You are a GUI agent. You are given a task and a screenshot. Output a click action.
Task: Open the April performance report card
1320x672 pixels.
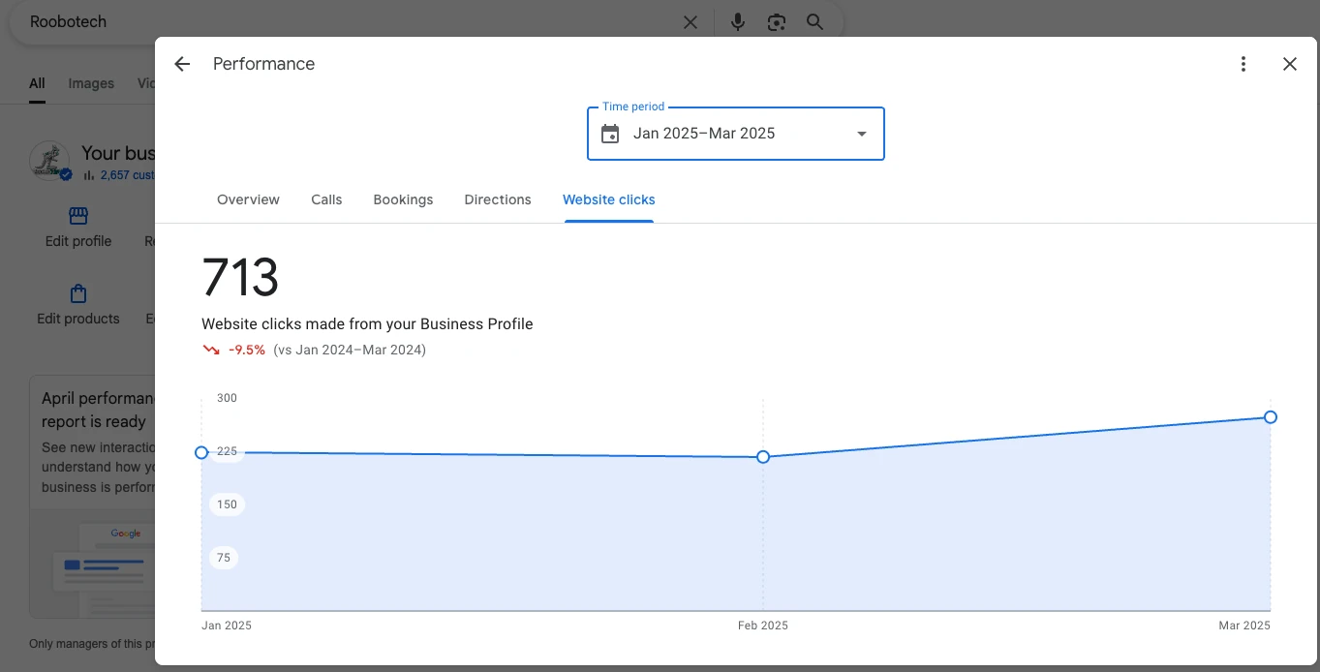(x=92, y=497)
